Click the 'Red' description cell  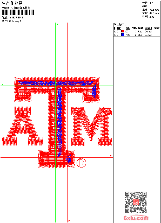[140, 32]
